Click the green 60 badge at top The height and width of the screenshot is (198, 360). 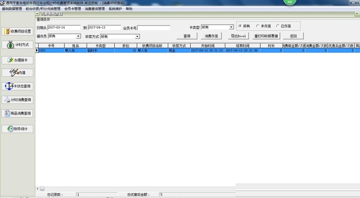pos(290,2)
